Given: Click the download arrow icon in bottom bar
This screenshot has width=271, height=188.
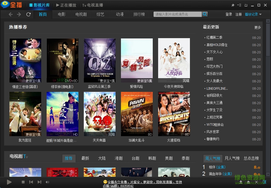Looking at the screenshot, I should pos(241,182).
